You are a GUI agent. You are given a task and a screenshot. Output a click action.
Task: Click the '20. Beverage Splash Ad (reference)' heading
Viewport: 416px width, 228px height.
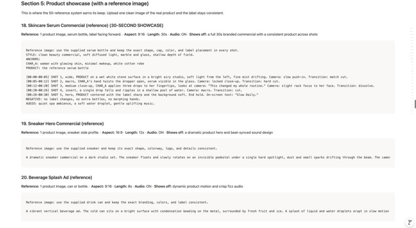(57, 178)
